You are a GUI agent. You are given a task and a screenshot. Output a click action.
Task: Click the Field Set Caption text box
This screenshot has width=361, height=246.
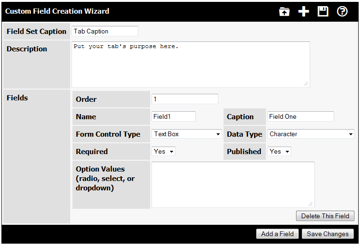point(105,31)
